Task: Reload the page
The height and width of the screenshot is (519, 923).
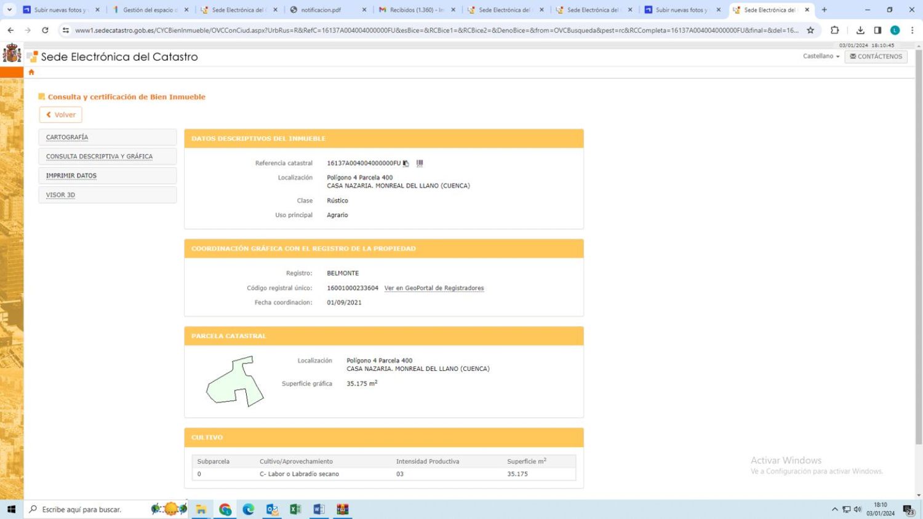Action: [x=45, y=30]
